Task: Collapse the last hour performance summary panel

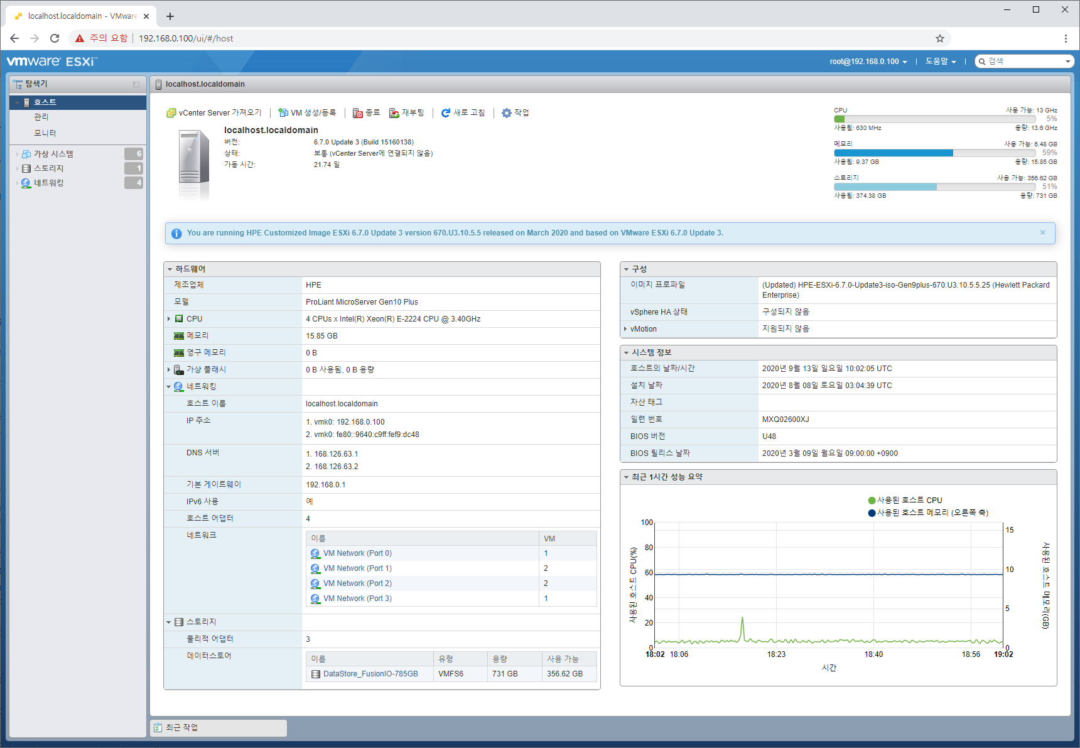Action: tap(626, 477)
